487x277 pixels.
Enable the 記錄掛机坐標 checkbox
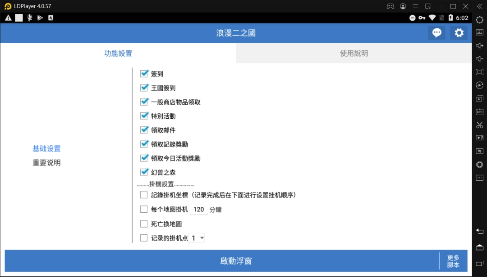144,195
